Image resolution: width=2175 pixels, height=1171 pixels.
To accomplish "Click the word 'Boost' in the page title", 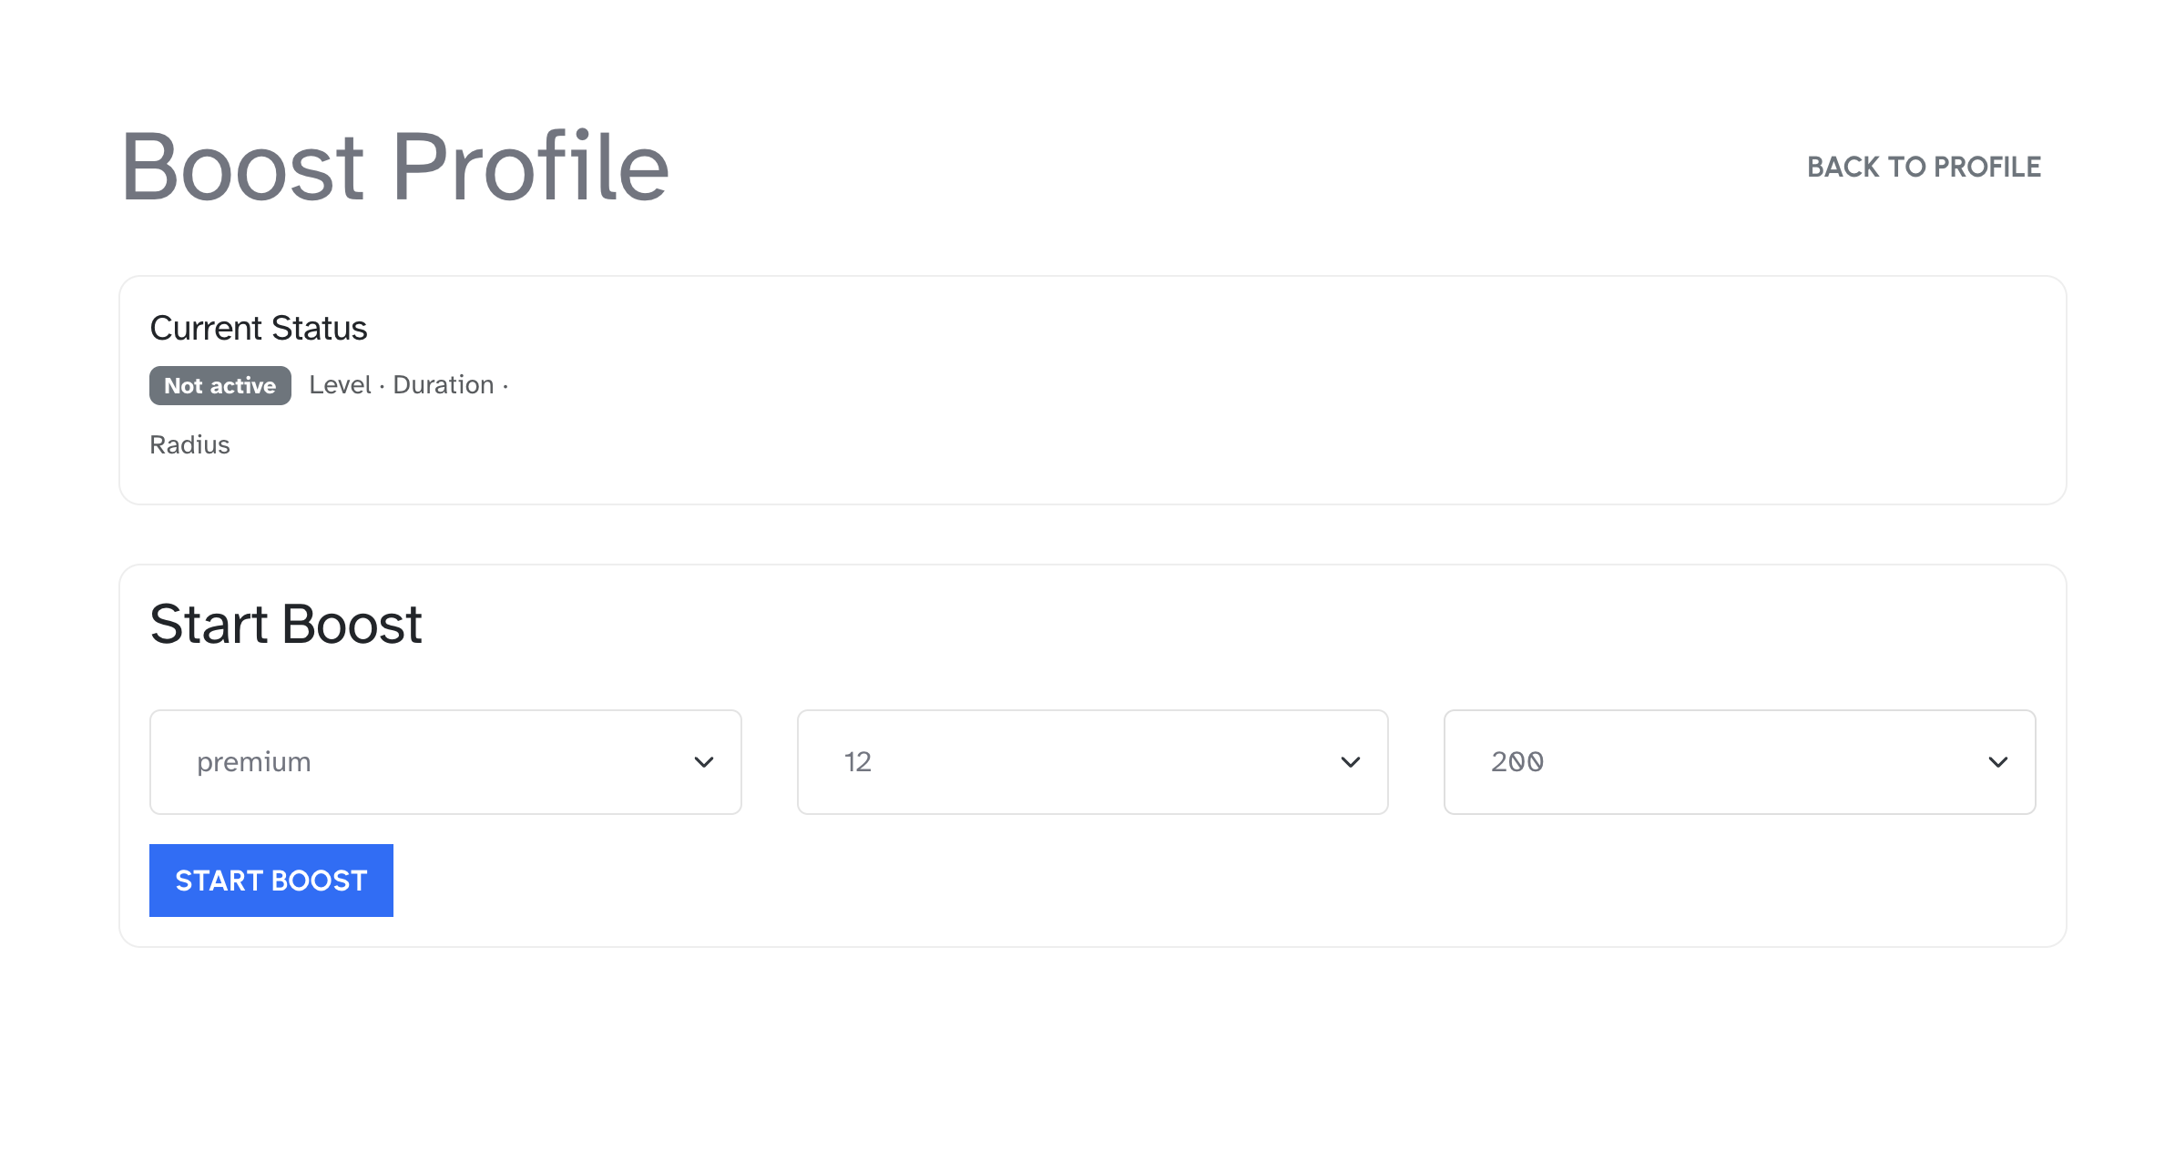I will pos(243,168).
